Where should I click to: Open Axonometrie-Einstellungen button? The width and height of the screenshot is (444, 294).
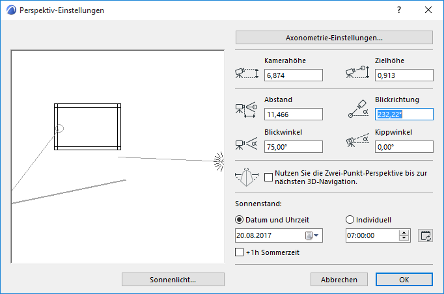point(334,37)
